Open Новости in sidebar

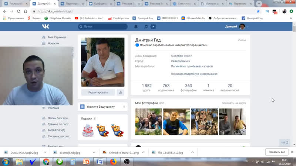(x=53, y=43)
